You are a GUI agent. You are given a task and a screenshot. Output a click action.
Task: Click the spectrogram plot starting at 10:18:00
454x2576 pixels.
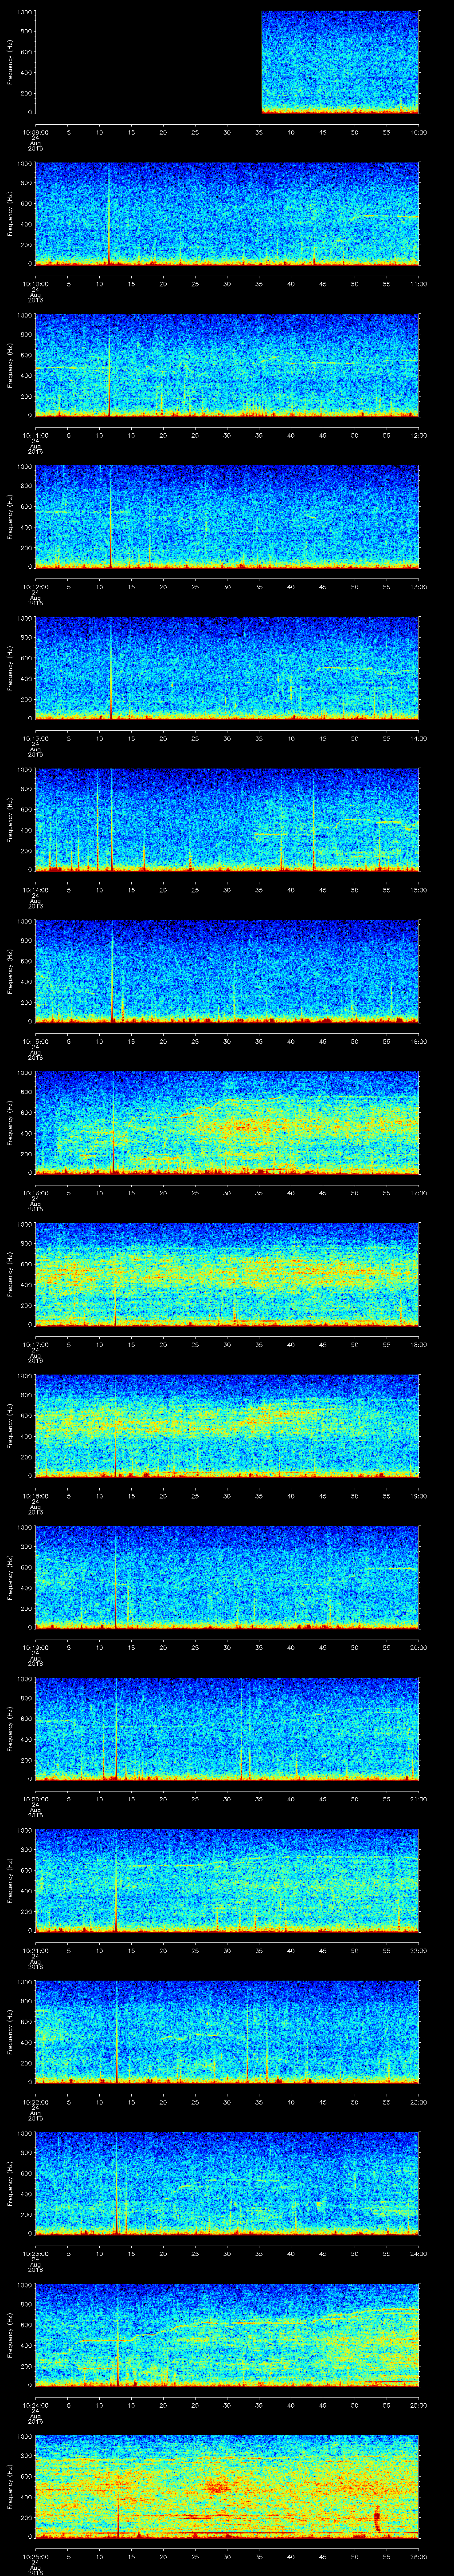[x=227, y=1426]
